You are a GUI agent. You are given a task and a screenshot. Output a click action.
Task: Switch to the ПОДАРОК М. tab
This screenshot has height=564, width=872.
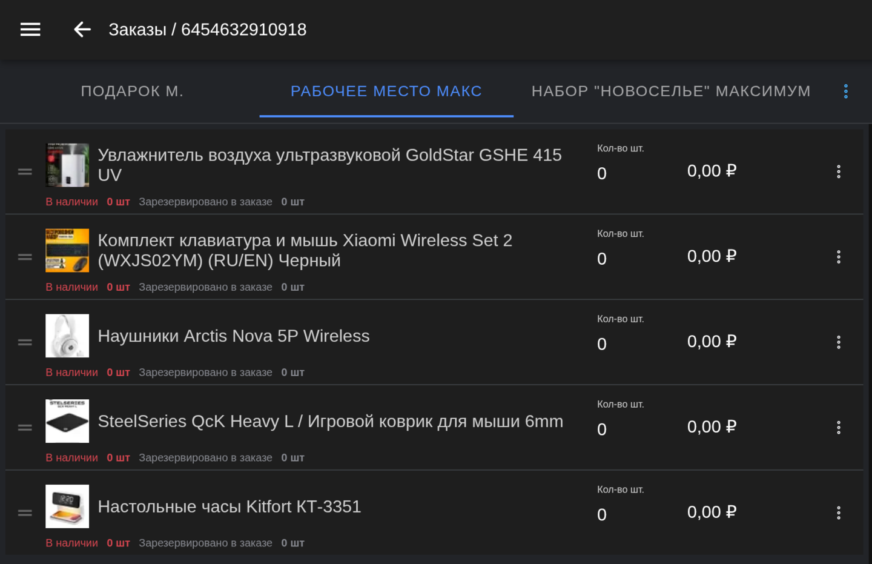click(x=132, y=91)
